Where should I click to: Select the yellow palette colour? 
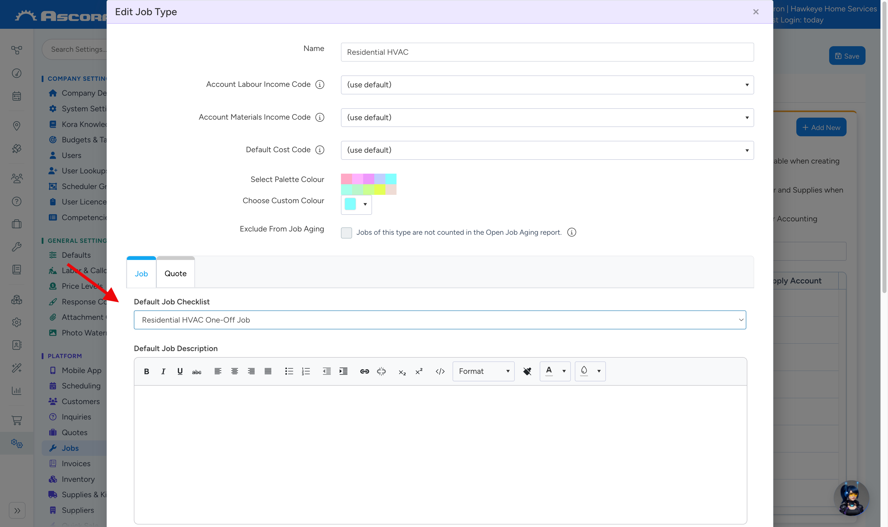tap(380, 190)
